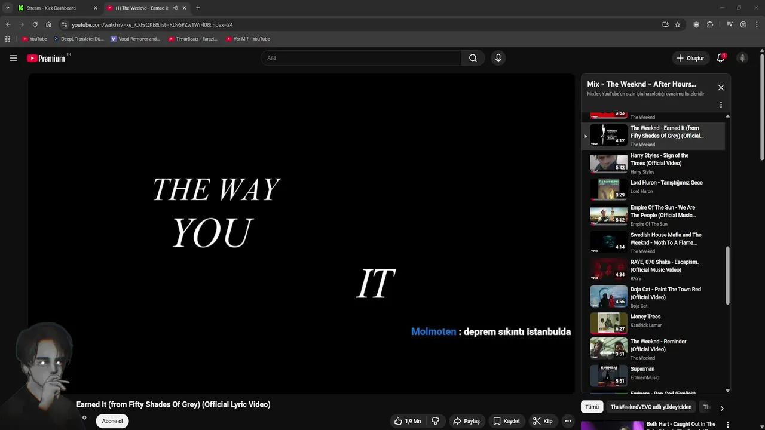Select TheWeekndVEVO adlı yükleyiciden chip

[651, 407]
